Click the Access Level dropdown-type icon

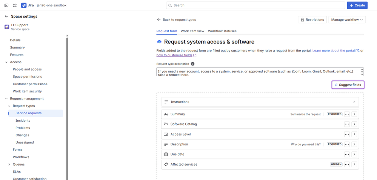[166, 134]
